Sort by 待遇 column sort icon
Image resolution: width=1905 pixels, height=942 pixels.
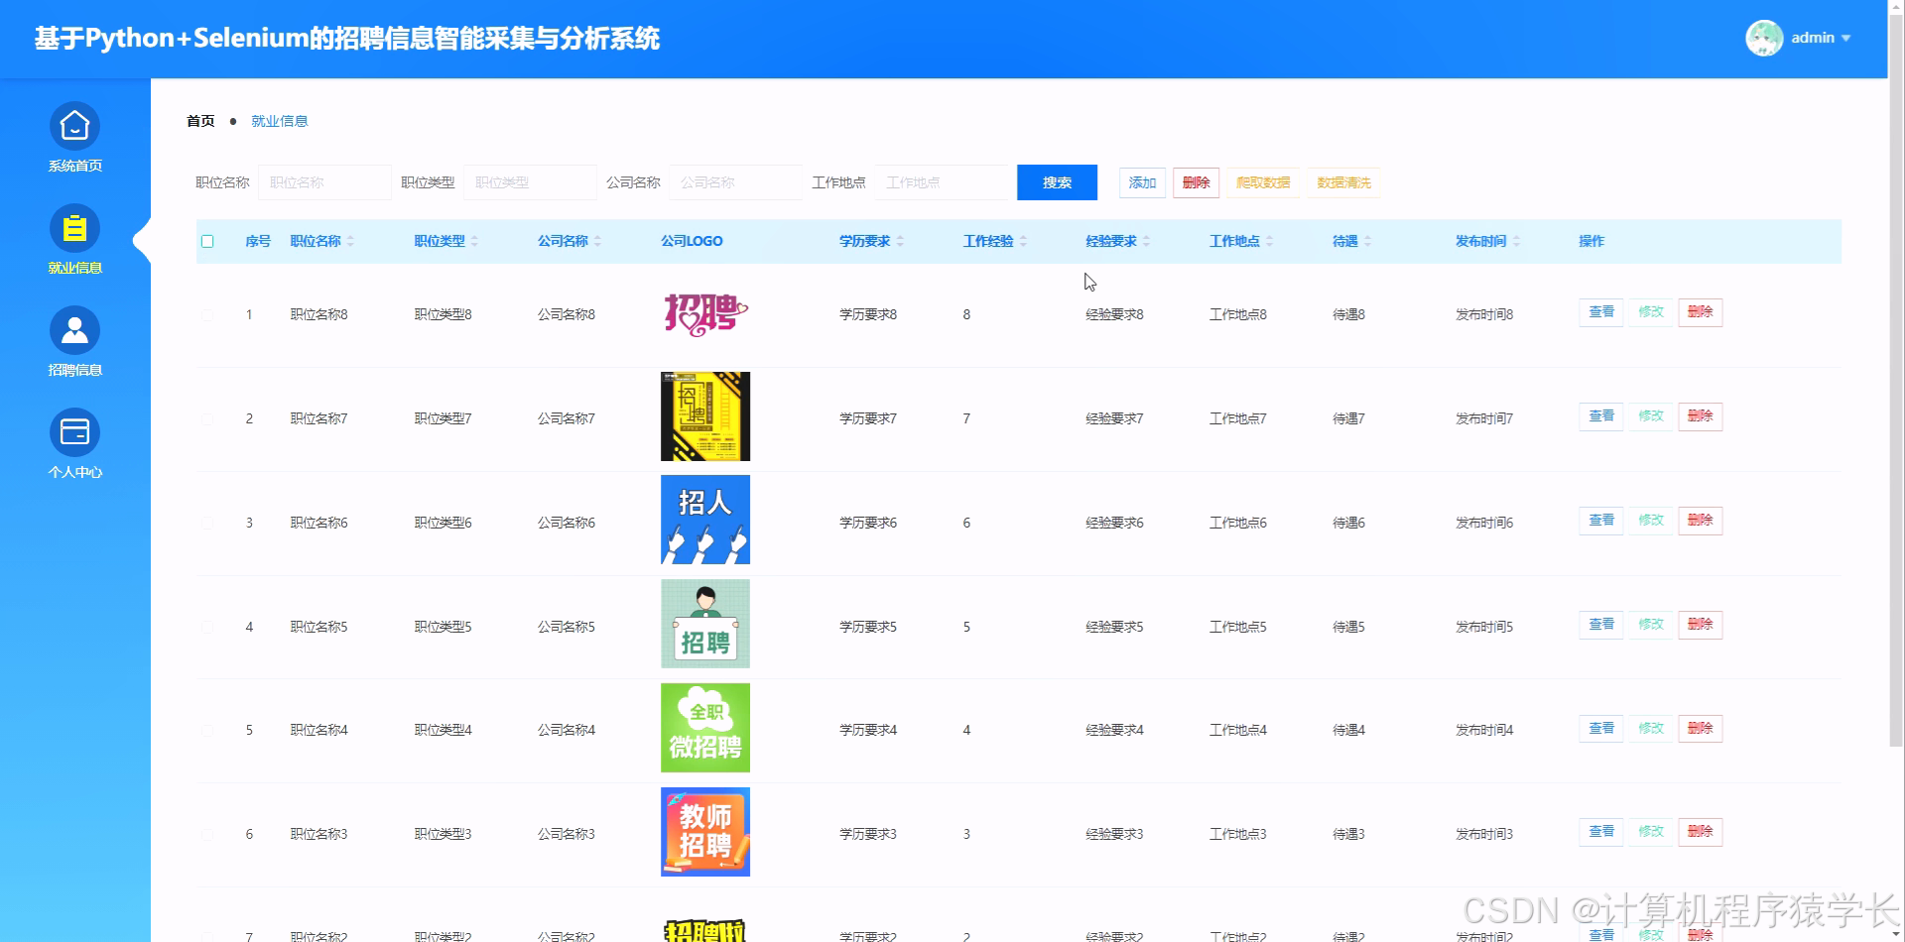(1369, 240)
